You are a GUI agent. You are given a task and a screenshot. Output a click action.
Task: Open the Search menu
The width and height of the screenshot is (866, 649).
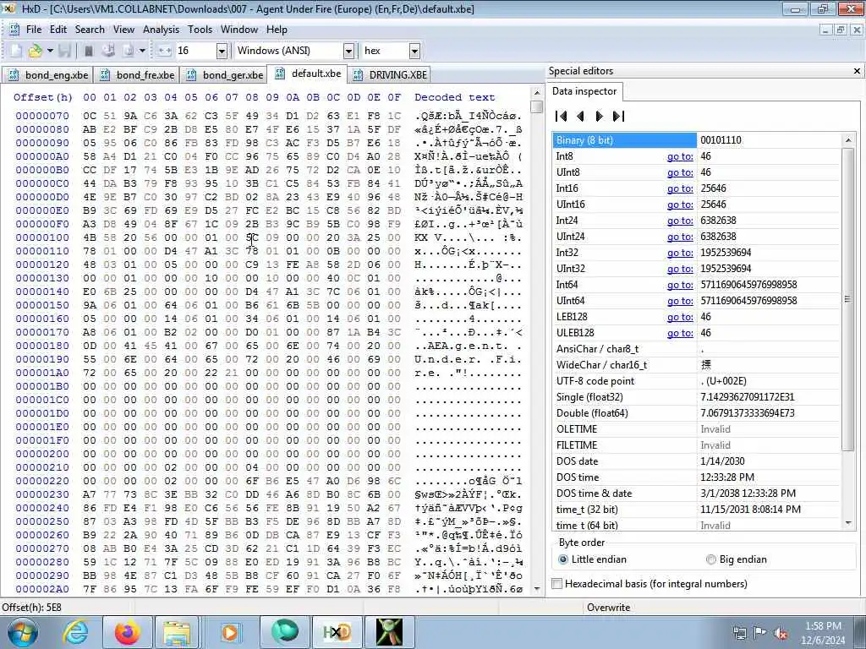click(90, 30)
